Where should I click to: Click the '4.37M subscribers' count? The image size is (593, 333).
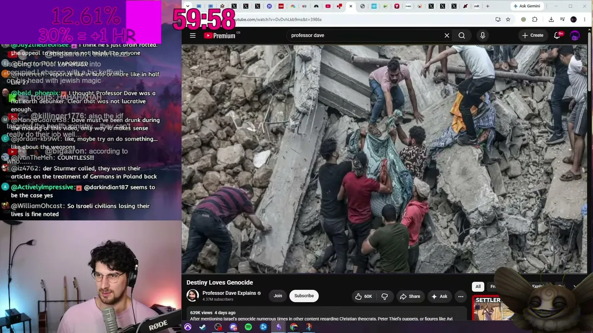[218, 300]
